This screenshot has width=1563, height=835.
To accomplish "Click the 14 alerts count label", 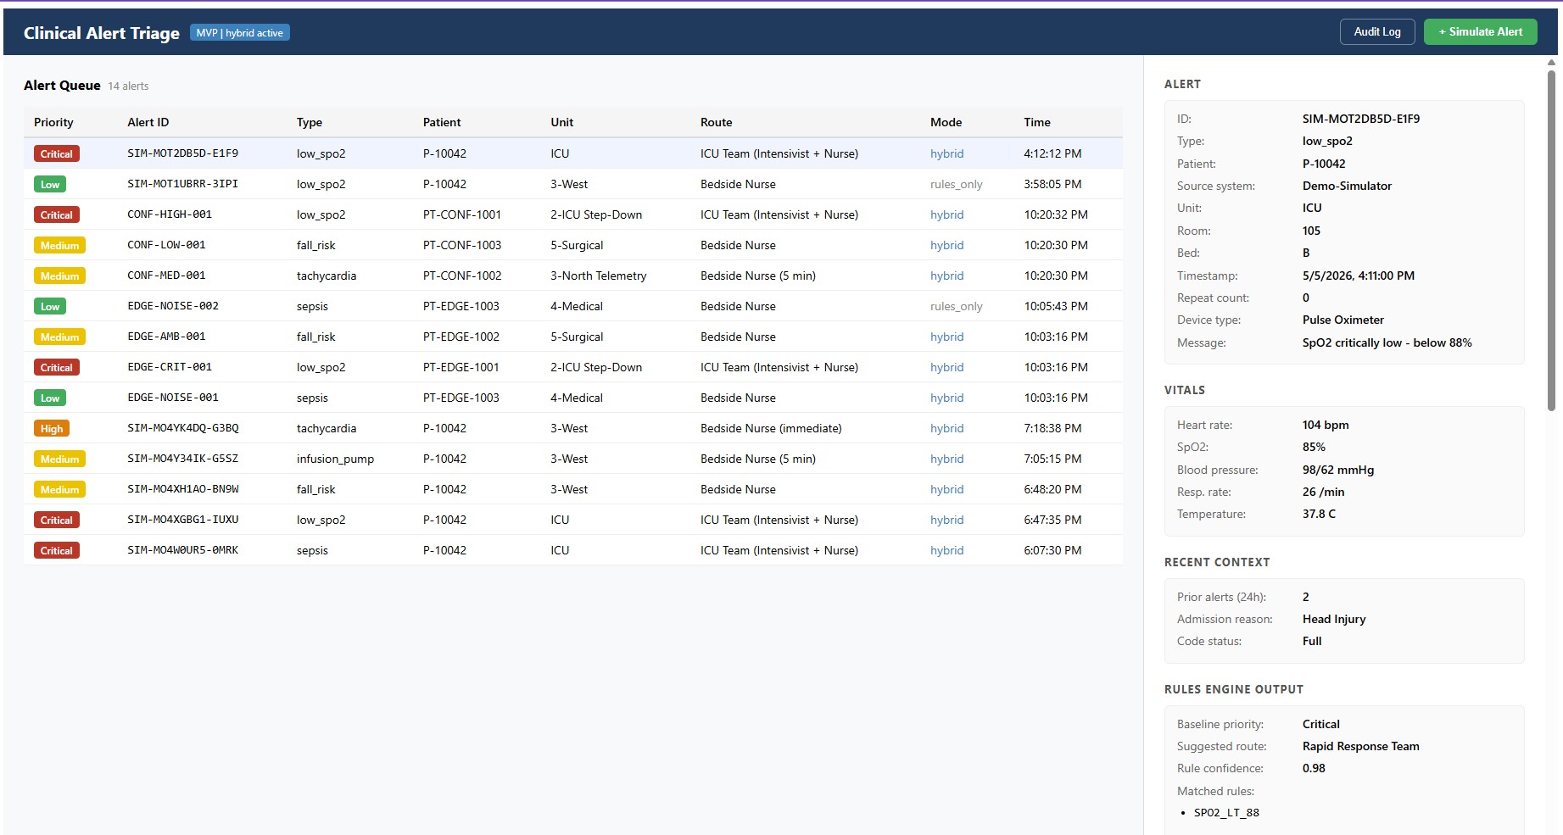I will coord(128,86).
